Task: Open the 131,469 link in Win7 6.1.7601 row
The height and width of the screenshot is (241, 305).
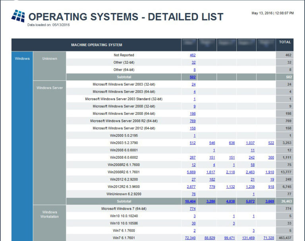Action: (x=248, y=238)
